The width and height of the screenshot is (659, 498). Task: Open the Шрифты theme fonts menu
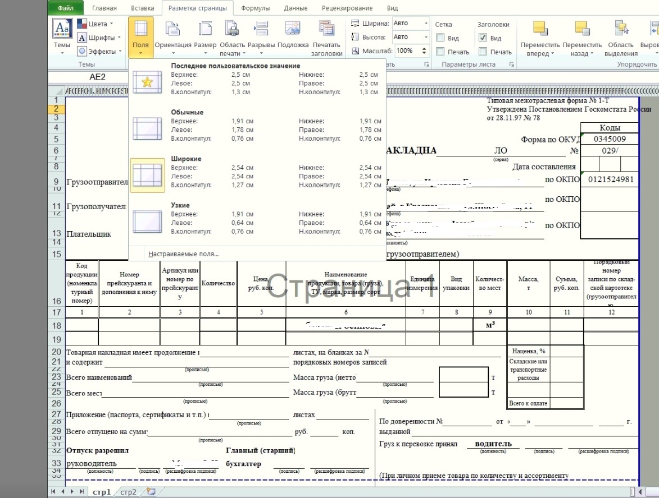click(99, 38)
